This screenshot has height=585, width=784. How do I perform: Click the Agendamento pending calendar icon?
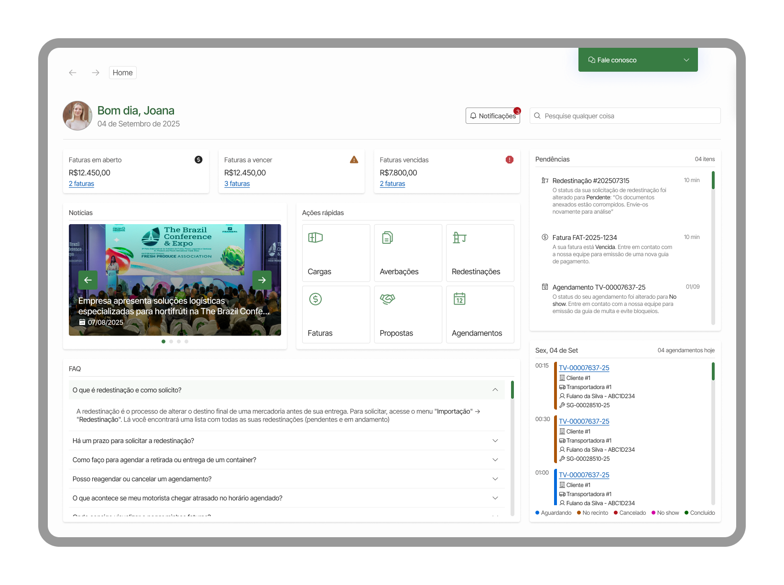[x=545, y=287]
